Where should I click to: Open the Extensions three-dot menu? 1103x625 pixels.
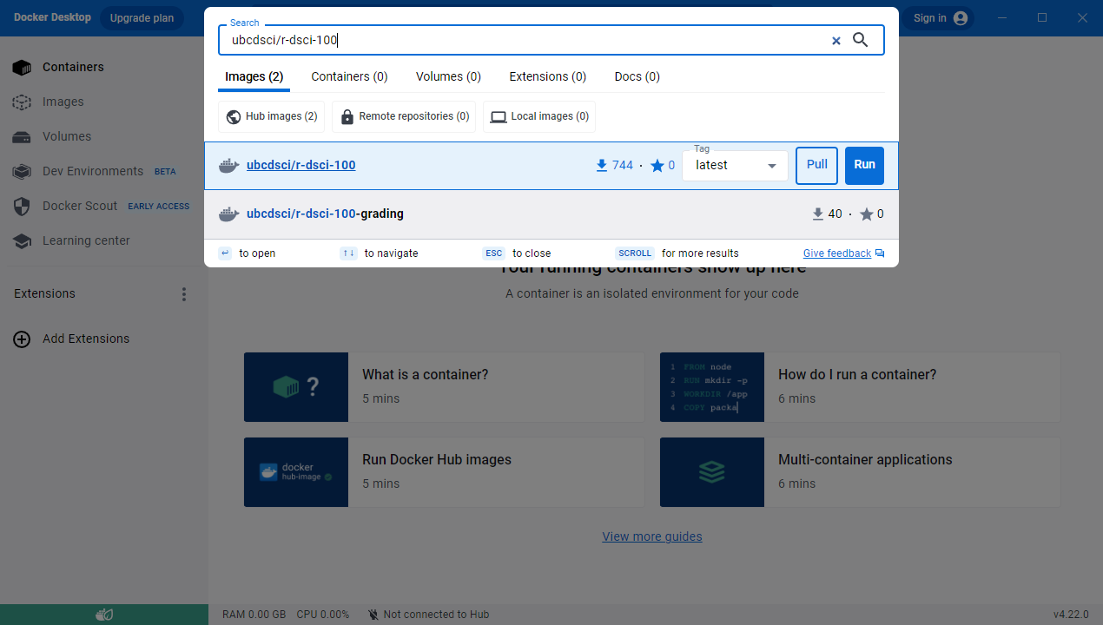(183, 294)
